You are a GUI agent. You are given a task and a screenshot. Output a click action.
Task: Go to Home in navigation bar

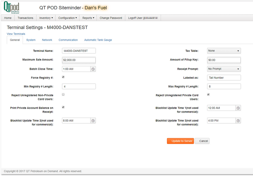(x=8, y=18)
